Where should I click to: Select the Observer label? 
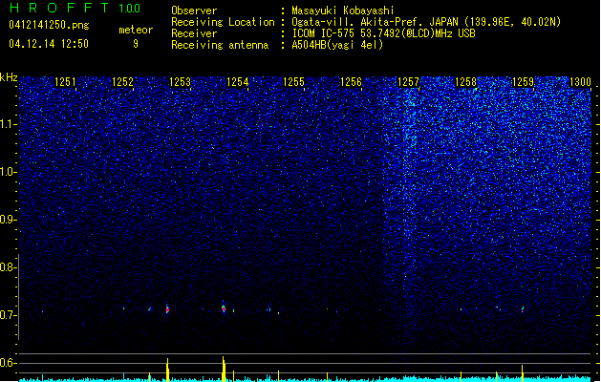click(x=194, y=11)
